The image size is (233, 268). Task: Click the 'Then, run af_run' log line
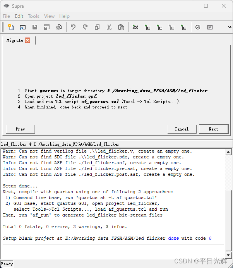[x=82, y=215]
